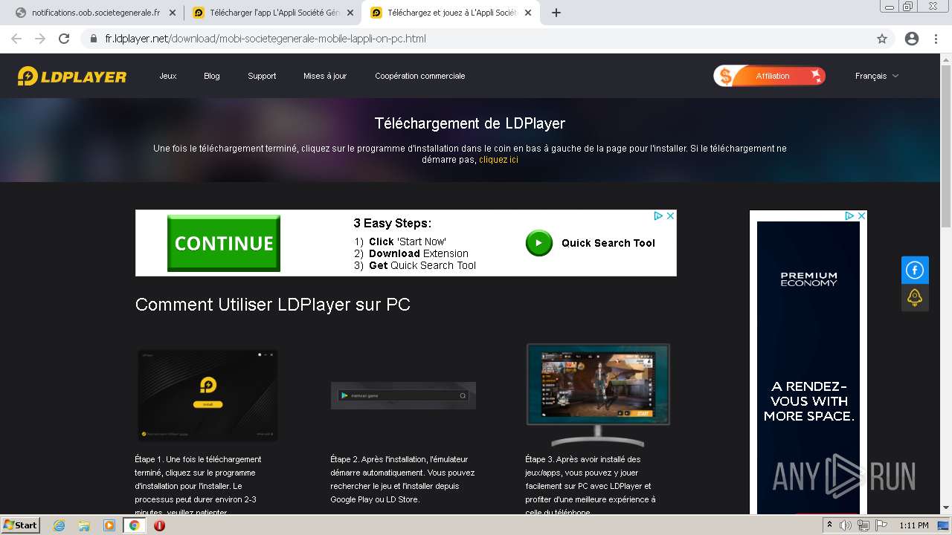The width and height of the screenshot is (952, 535).
Task: Open the Jeux menu
Action: tap(168, 76)
